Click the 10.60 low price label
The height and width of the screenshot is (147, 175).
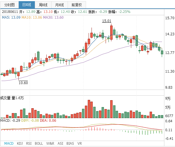pos(23,83)
